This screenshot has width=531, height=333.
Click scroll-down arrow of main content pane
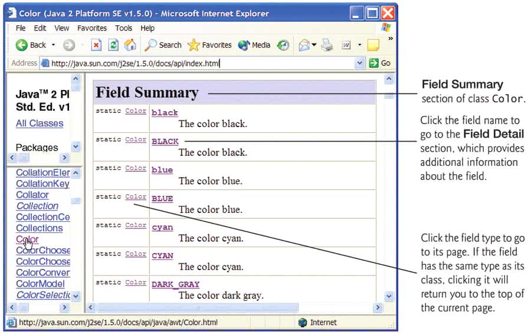(389, 297)
